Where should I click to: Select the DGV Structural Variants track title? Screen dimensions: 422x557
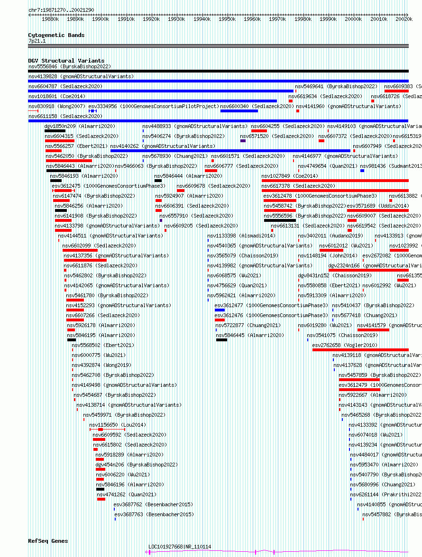point(66,61)
